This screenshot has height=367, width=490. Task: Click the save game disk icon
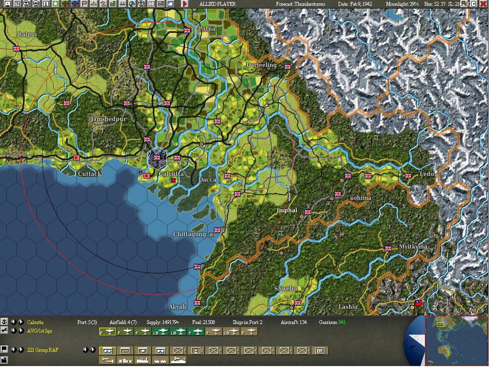[x=8, y=4]
